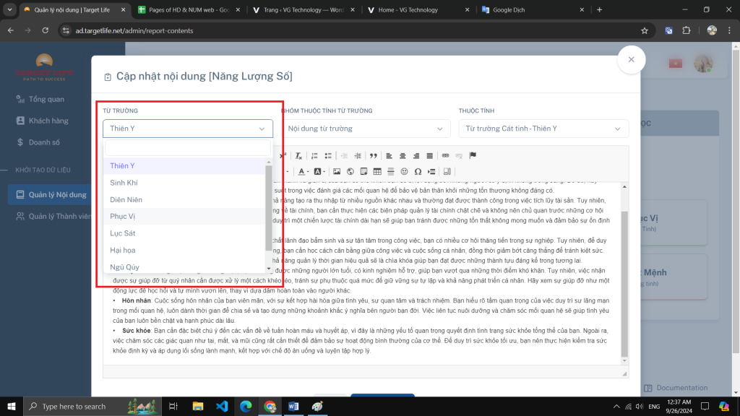This screenshot has width=740, height=416.
Task: Select Họa hại option in list
Action: pyautogui.click(x=184, y=251)
